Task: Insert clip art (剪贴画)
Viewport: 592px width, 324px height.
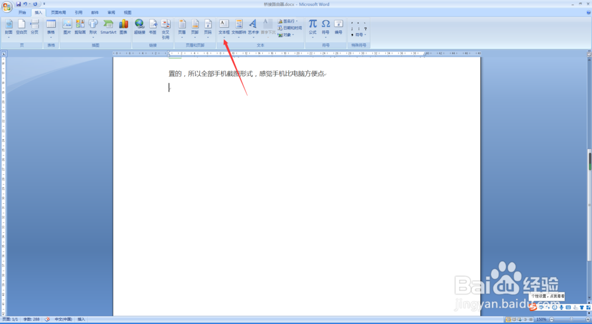Action: 80,27
